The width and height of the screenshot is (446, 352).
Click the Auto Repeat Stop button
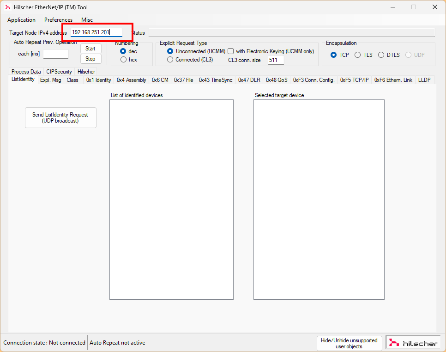click(x=91, y=59)
